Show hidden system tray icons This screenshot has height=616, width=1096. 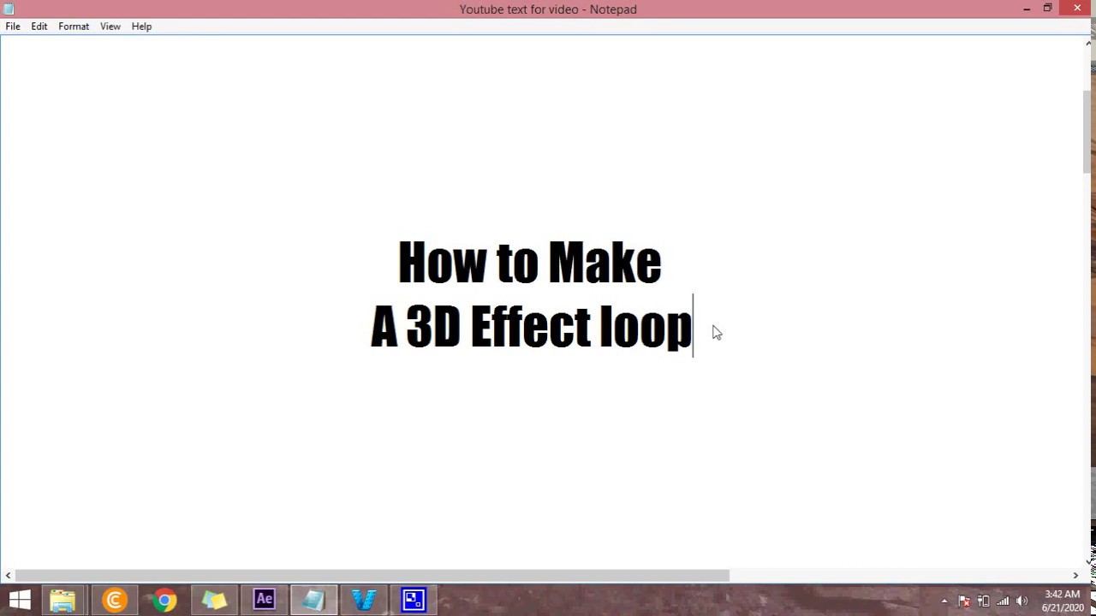point(944,601)
